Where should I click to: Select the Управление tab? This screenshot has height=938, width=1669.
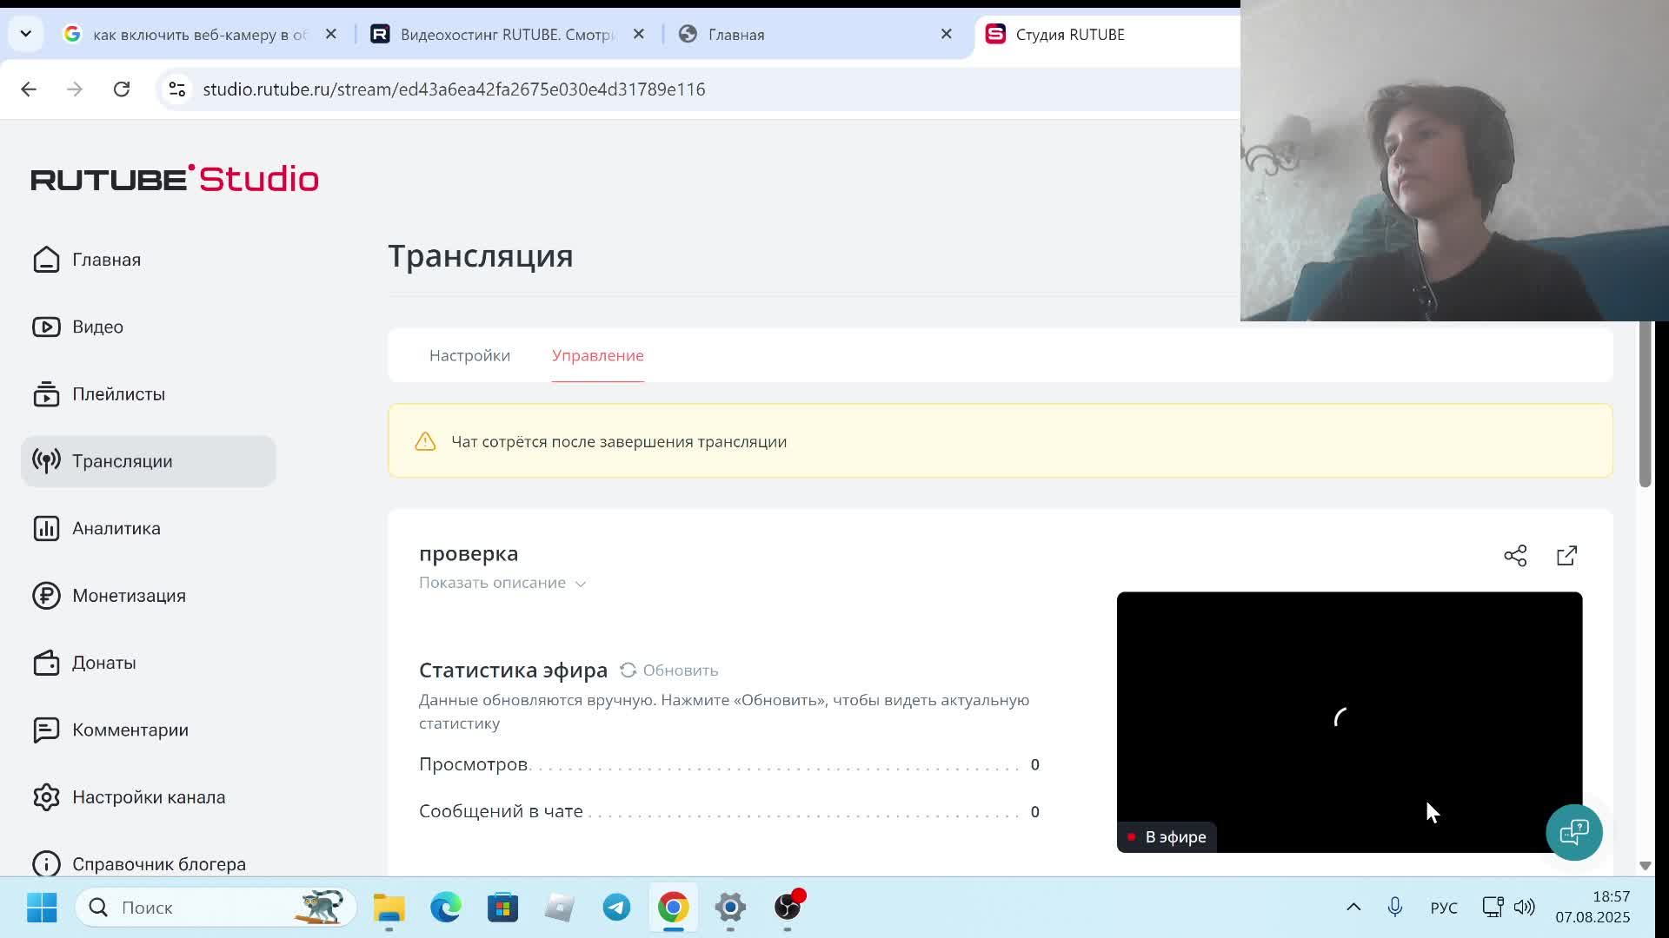[x=597, y=355]
